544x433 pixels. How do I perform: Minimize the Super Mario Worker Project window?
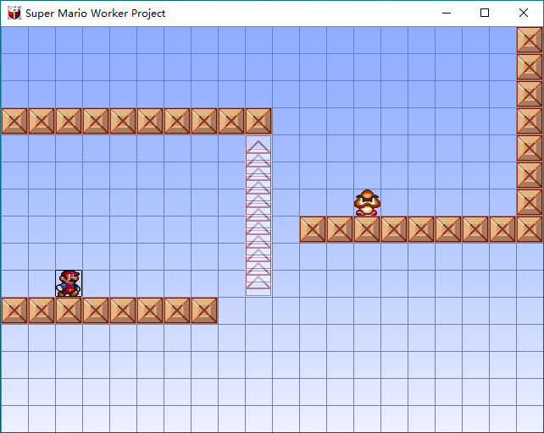(x=447, y=14)
